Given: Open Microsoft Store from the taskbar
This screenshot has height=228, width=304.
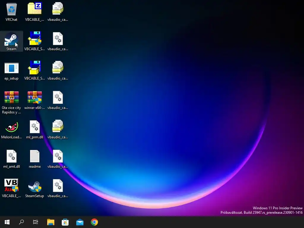Looking at the screenshot, I should click(x=65, y=222).
